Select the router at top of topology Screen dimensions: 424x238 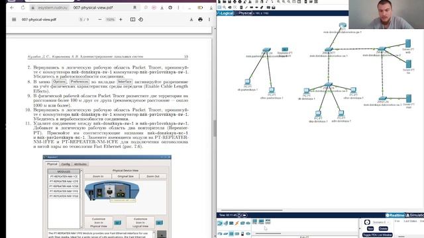(x=343, y=25)
